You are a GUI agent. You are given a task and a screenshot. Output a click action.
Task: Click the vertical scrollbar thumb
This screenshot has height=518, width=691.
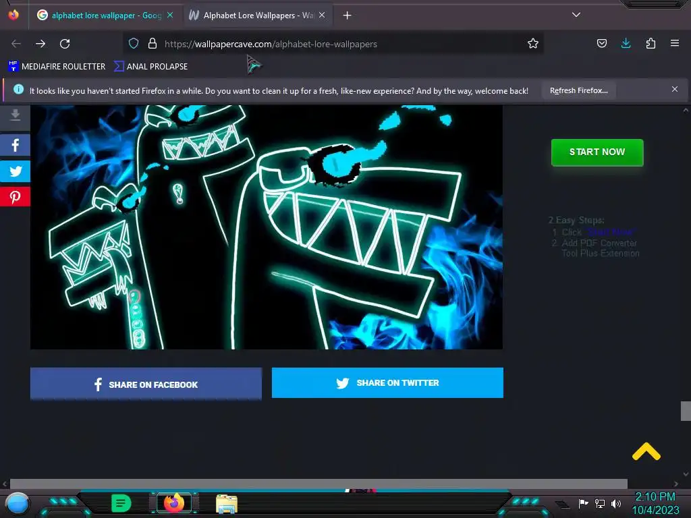(x=686, y=411)
